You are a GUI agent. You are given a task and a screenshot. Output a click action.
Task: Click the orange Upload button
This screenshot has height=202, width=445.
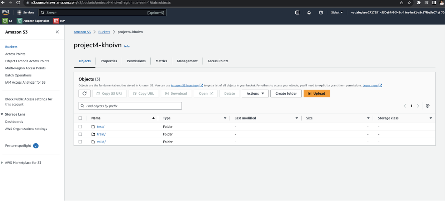tap(316, 94)
